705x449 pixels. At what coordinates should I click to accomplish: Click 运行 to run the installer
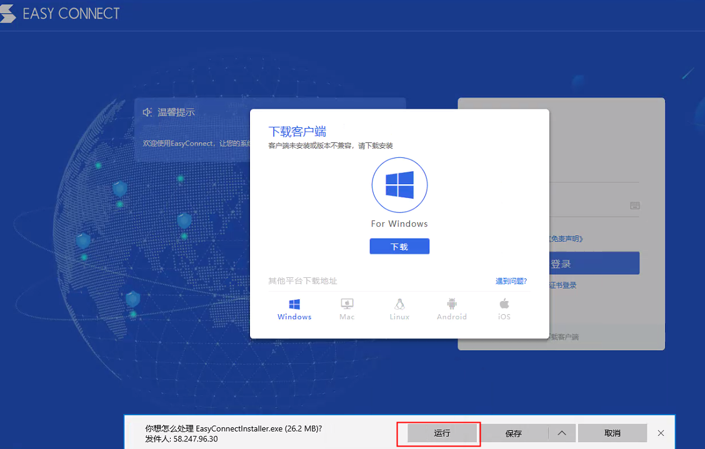(x=442, y=433)
